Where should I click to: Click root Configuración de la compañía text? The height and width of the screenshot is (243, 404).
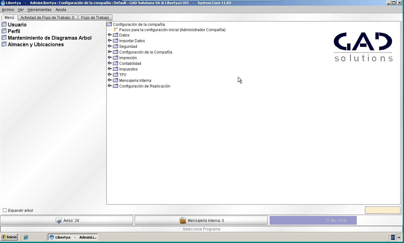139,24
